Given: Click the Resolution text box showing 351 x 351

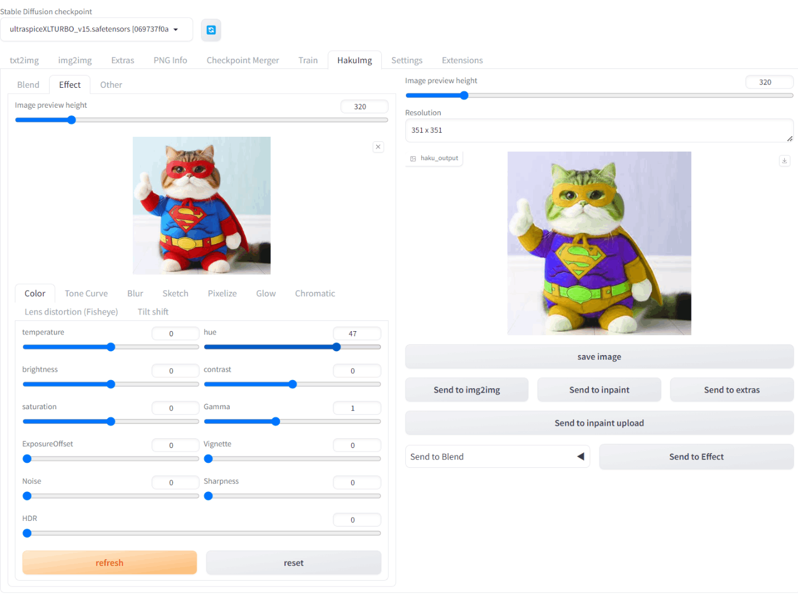Looking at the screenshot, I should (599, 131).
